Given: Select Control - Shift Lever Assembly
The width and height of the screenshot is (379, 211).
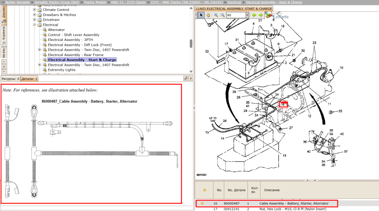Looking at the screenshot, I should pos(74,35).
